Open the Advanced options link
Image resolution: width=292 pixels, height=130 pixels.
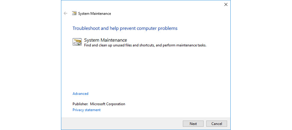(80, 93)
